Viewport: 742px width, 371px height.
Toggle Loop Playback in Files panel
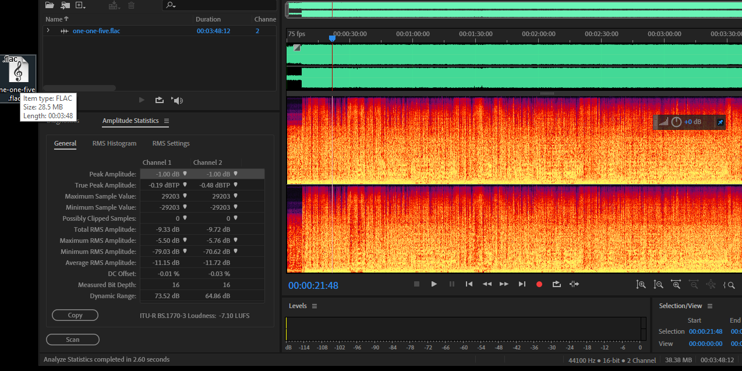coord(160,100)
